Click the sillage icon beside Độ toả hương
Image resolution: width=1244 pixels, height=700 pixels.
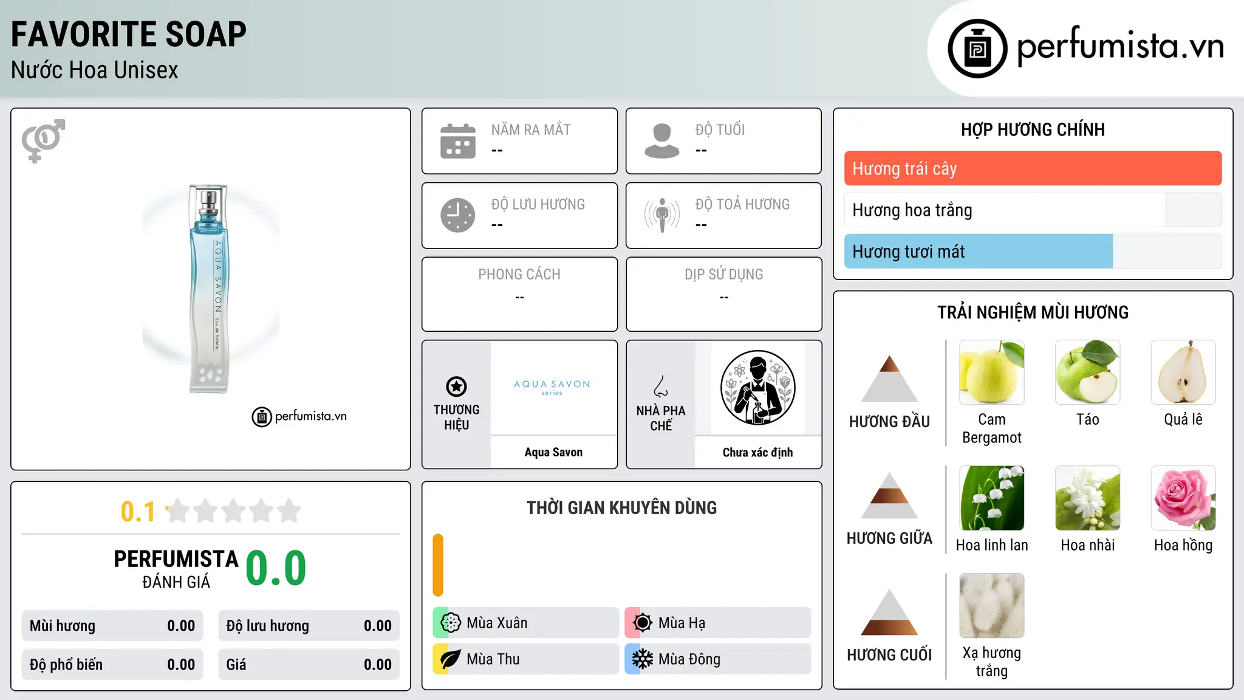(662, 215)
